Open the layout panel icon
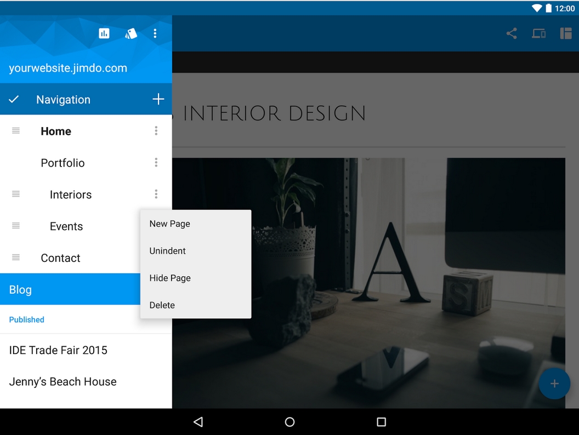 (x=566, y=33)
